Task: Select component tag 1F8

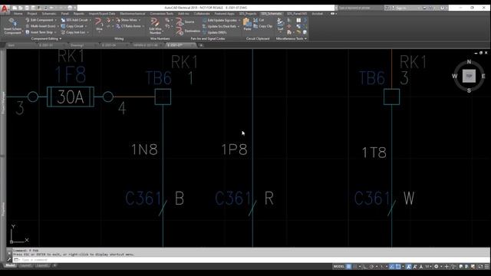Action: tap(70, 75)
